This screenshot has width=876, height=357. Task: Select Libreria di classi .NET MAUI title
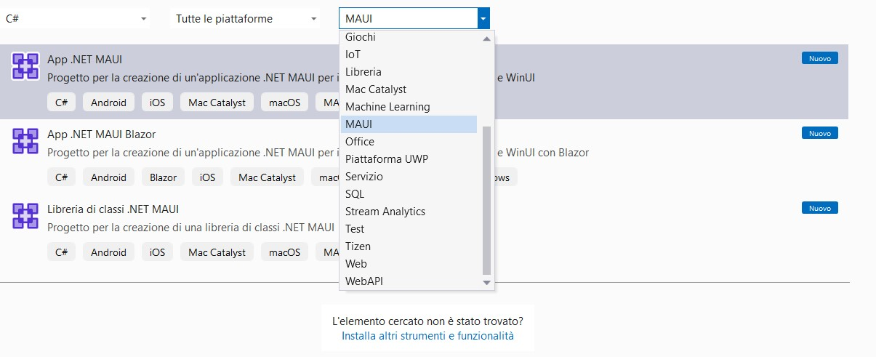pyautogui.click(x=113, y=209)
